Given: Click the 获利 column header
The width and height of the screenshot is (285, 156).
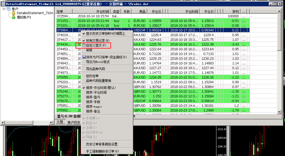Looking at the screenshot, I should point(235,12).
